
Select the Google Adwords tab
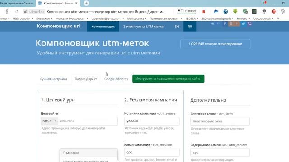pyautogui.click(x=116, y=79)
